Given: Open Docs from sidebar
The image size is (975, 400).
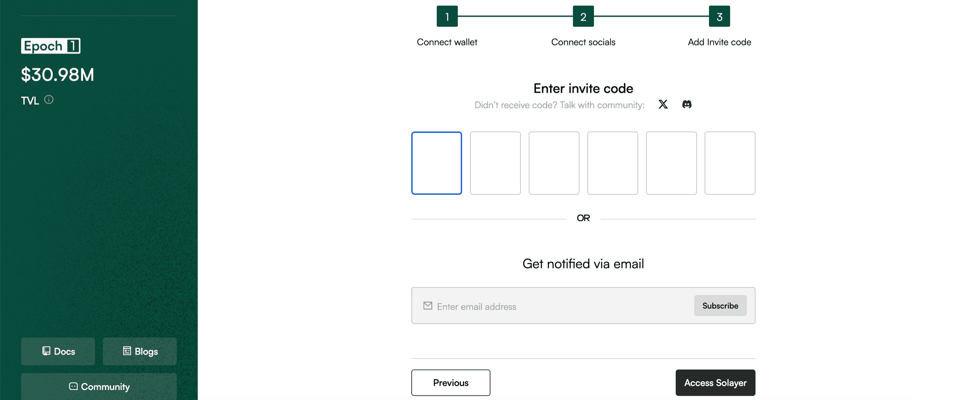Looking at the screenshot, I should pos(58,351).
